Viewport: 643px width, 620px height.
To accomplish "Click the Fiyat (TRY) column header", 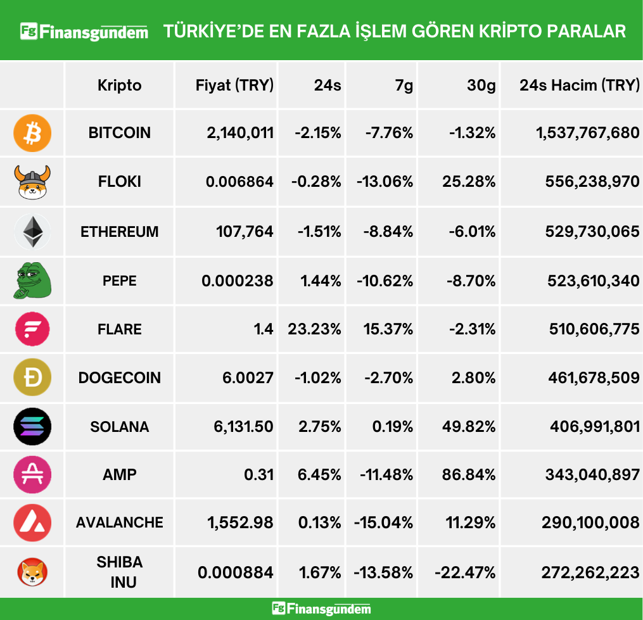I will (234, 85).
